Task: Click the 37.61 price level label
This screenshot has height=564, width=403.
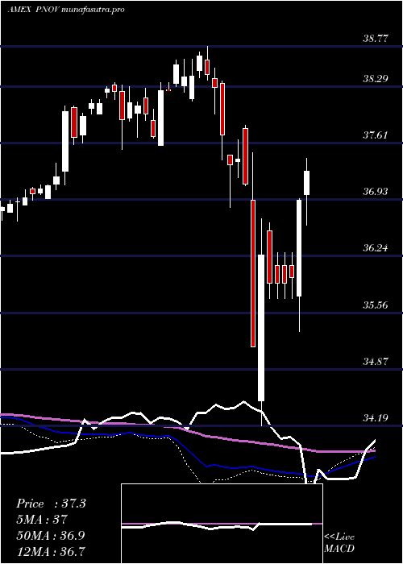Action: tap(376, 135)
